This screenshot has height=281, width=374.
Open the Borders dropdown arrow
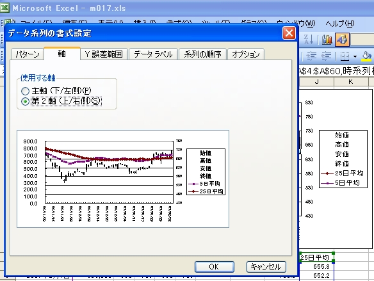pos(355,56)
